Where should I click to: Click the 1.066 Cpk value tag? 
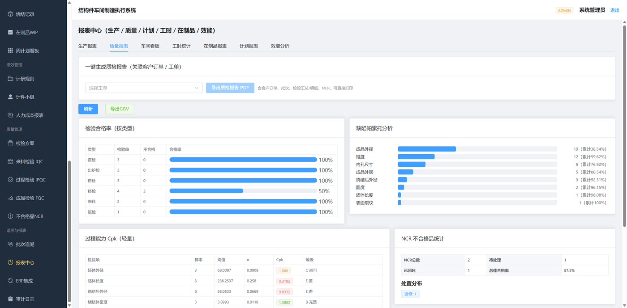pos(283,270)
